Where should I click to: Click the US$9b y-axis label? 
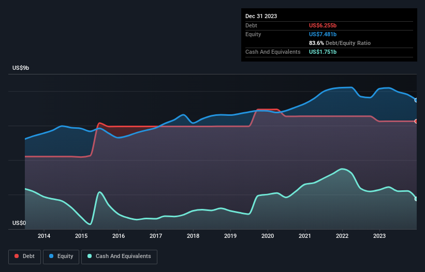(x=21, y=68)
